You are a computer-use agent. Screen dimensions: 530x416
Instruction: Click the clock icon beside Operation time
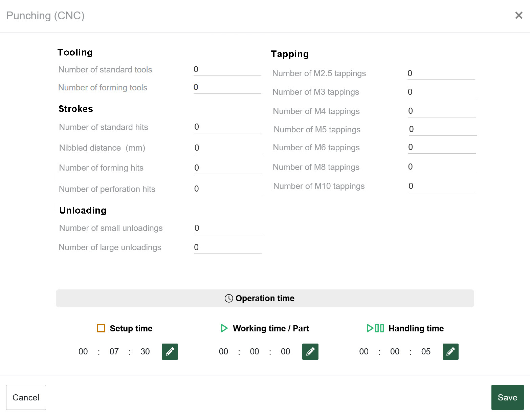229,298
